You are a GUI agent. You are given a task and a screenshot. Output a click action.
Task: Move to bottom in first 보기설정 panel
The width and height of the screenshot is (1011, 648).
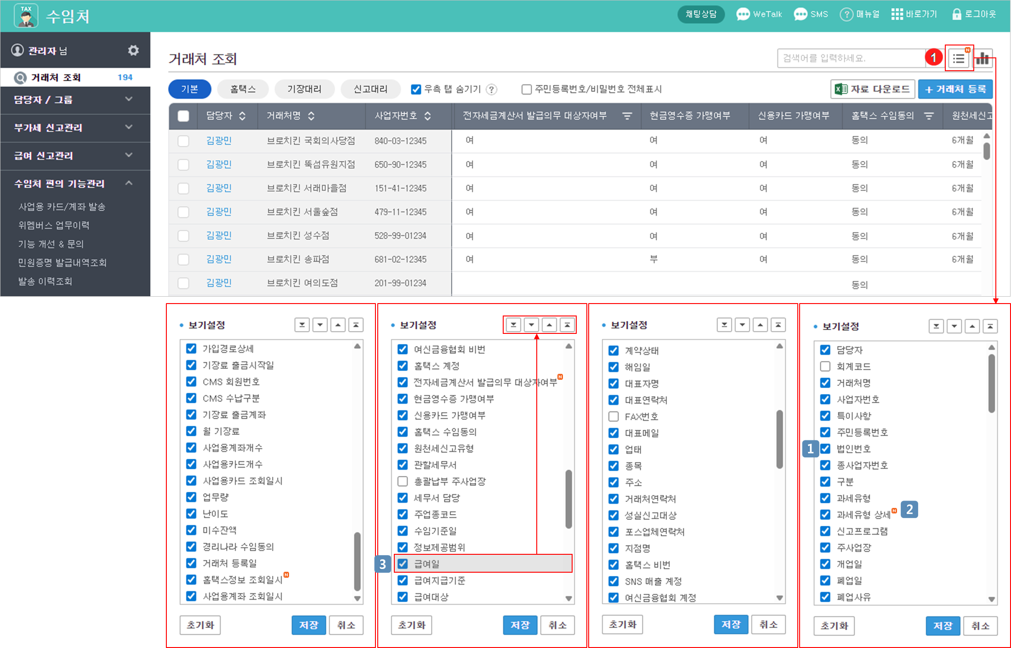pos(302,325)
